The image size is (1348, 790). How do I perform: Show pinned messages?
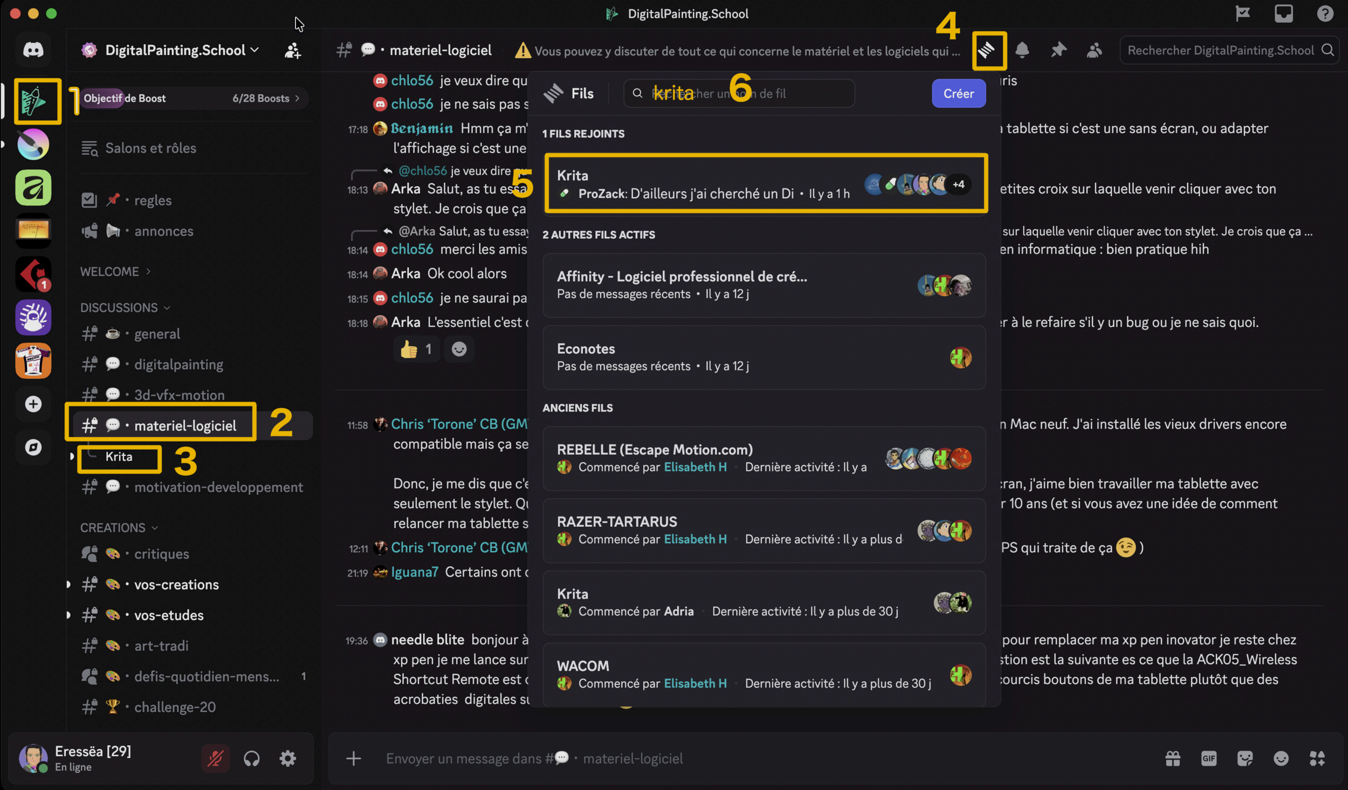tap(1058, 51)
